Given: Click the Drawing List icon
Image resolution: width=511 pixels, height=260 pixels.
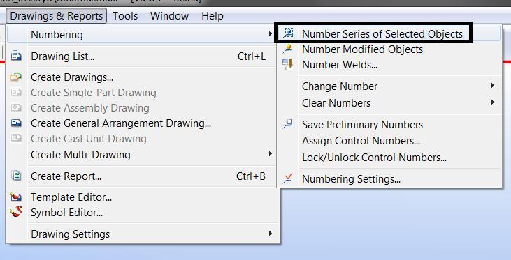Looking at the screenshot, I should point(16,56).
